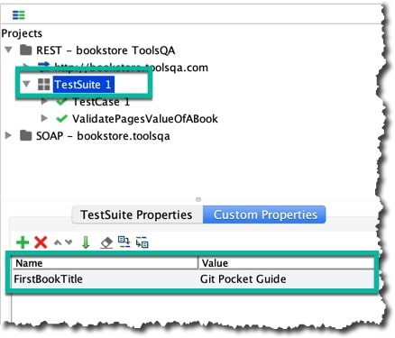The image size is (395, 338).
Task: Save properties to file icon
Action: 142,242
